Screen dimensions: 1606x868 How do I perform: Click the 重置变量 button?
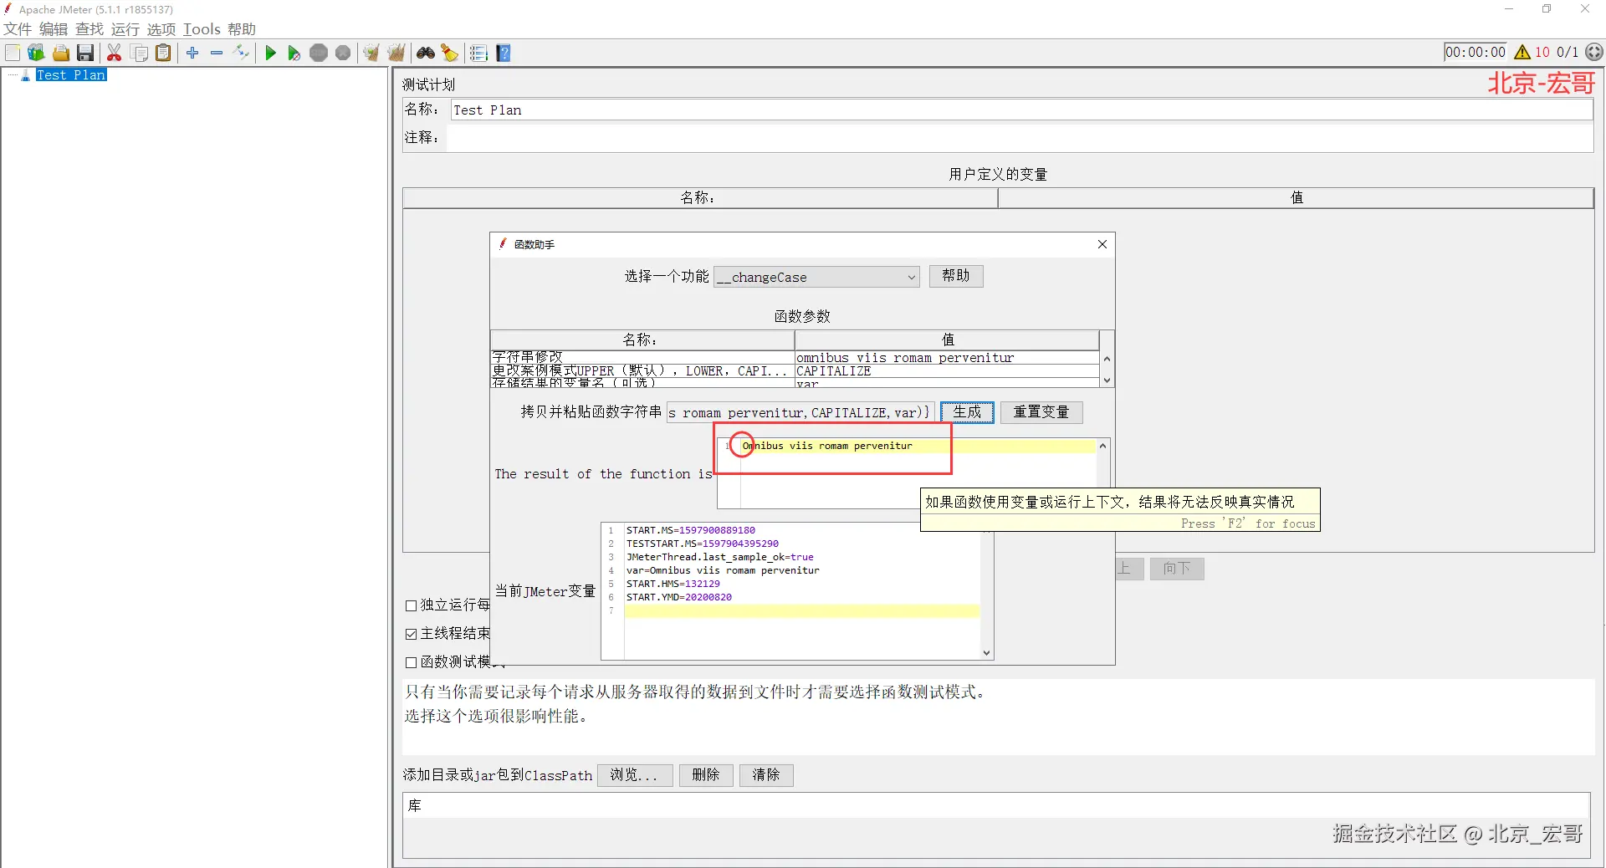1041,412
